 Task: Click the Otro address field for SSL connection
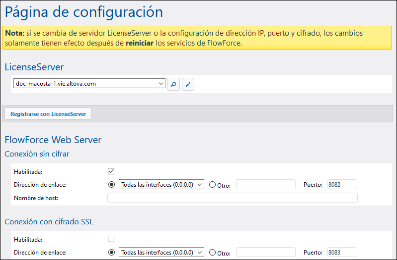tap(266, 252)
